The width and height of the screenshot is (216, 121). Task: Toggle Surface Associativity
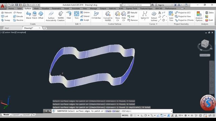(51, 16)
